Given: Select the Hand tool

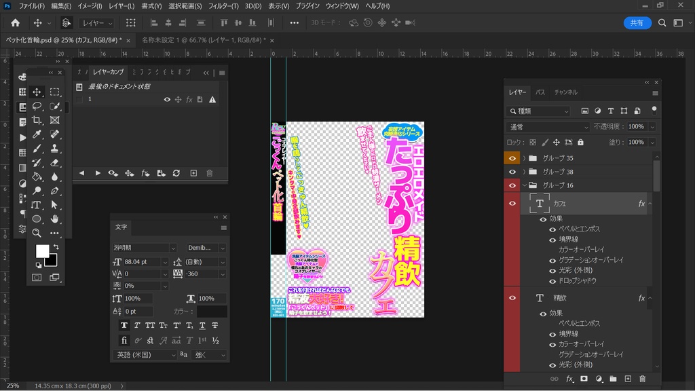Looking at the screenshot, I should 54,219.
